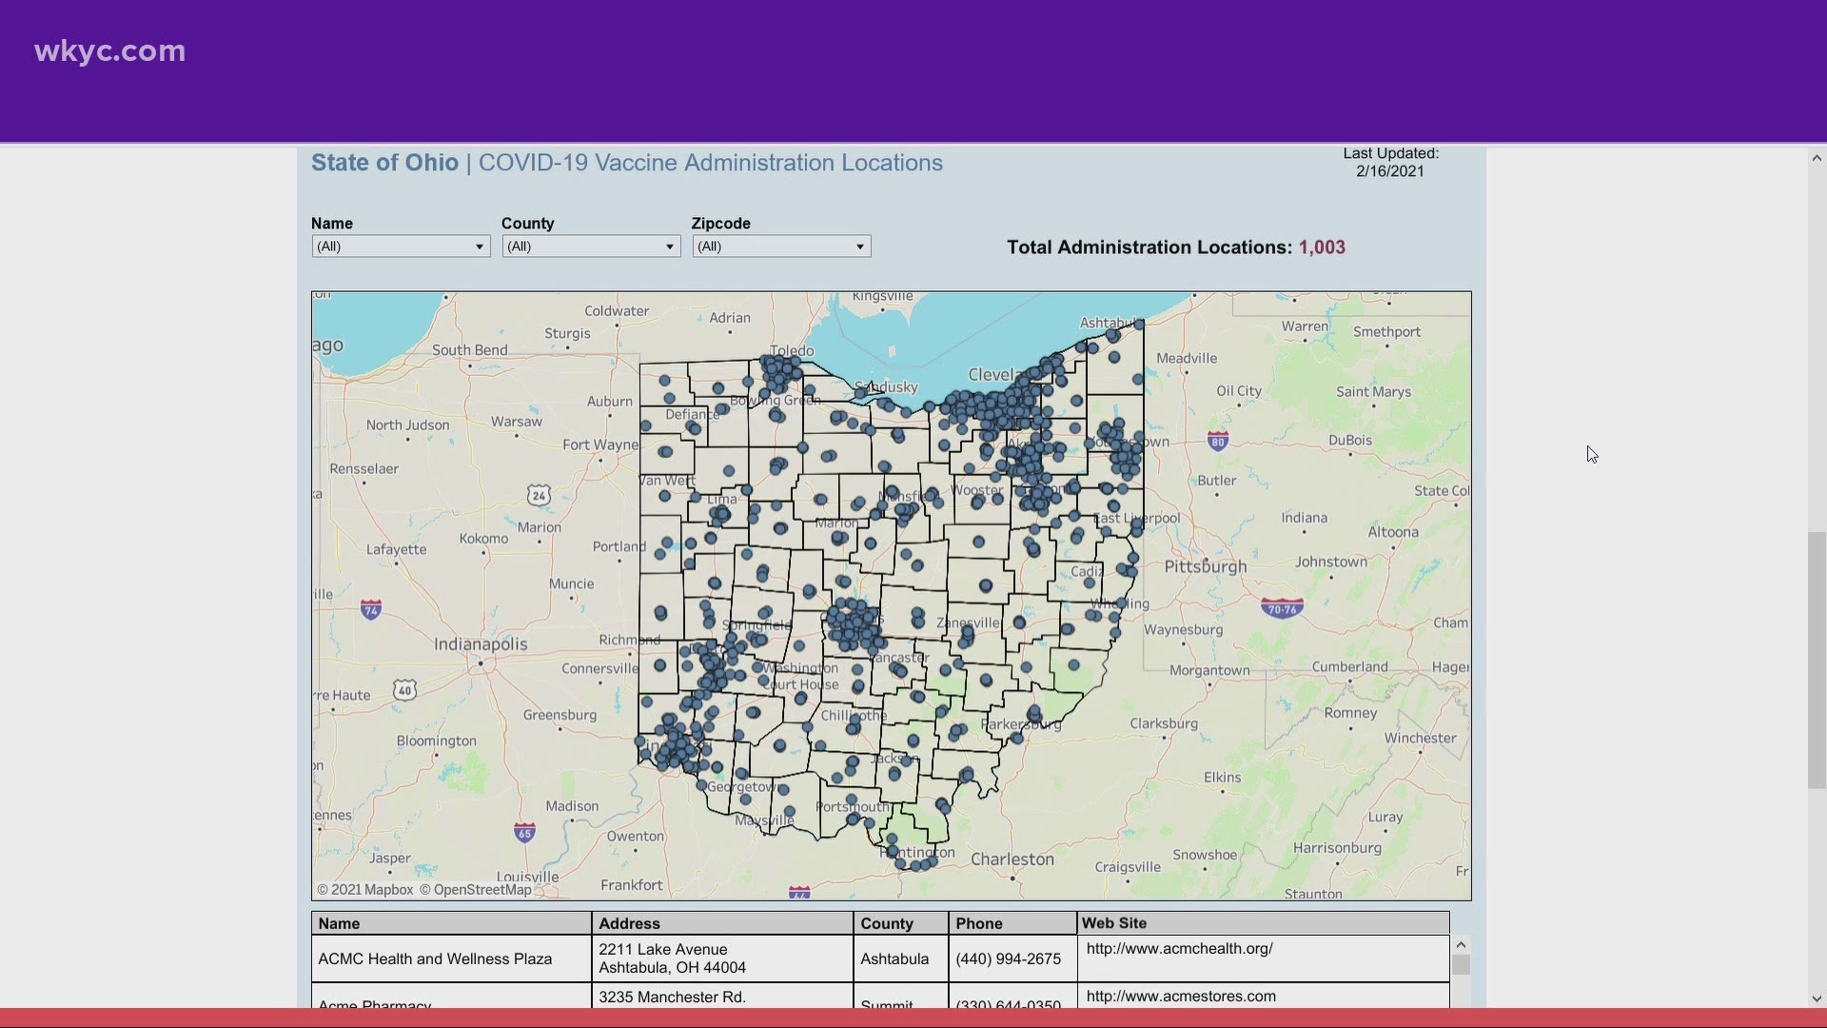The height and width of the screenshot is (1028, 1827).
Task: Click the Johnstown label on the map
Action: (x=1331, y=562)
